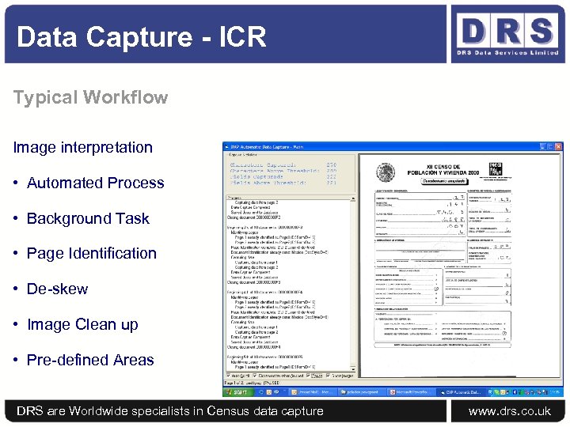Click scroll-up arrow of Progress log
This screenshot has width=570, height=427.
coord(352,198)
